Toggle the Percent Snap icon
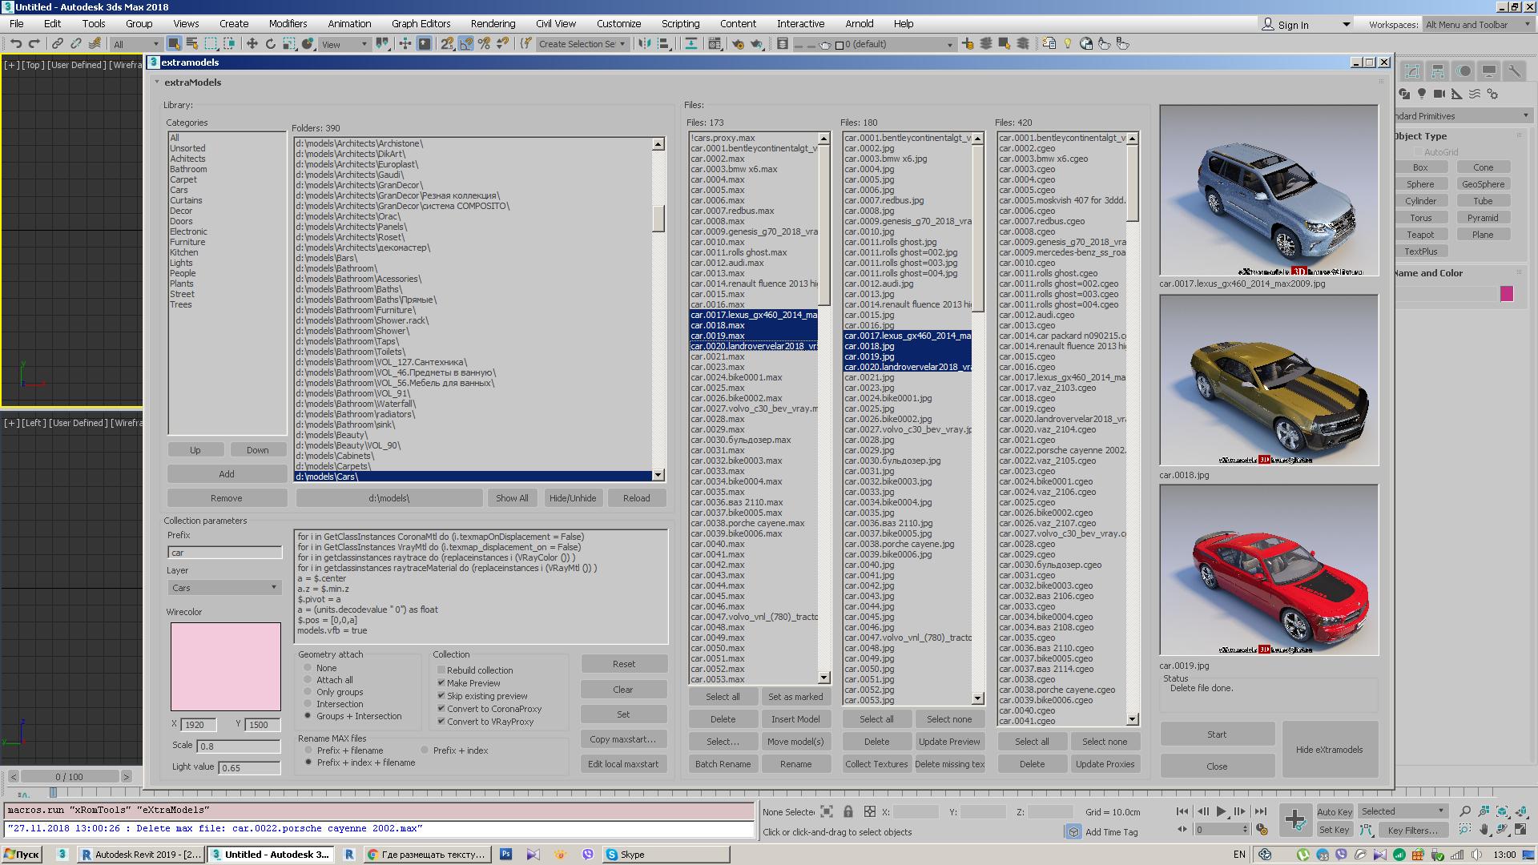1538x865 pixels. [x=484, y=44]
